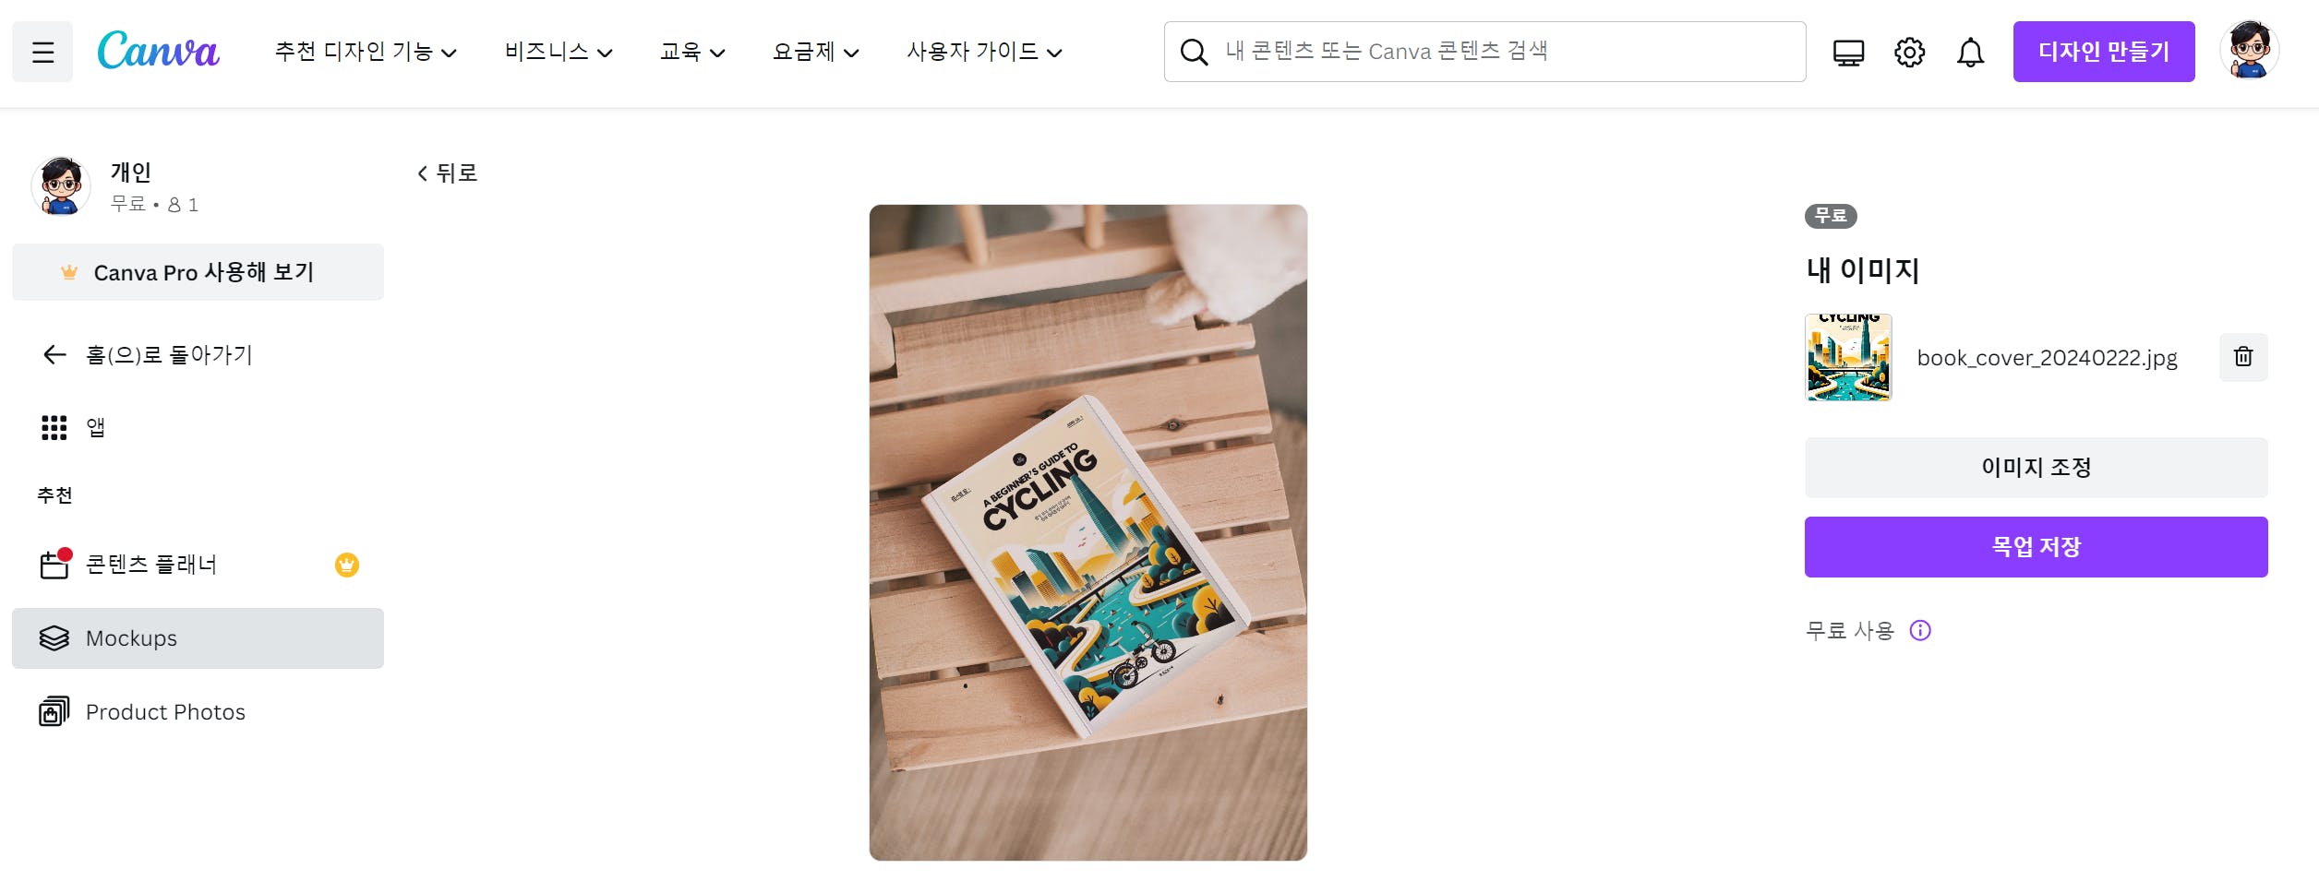Click the 이미지 조정 button

2036,468
